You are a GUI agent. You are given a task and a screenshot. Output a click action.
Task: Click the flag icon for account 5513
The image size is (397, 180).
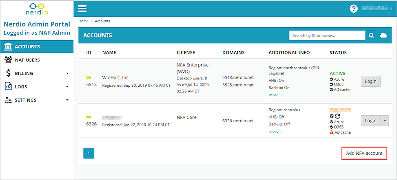(x=89, y=77)
